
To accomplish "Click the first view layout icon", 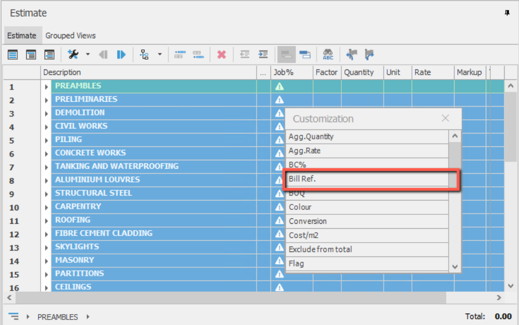I will click(x=13, y=55).
